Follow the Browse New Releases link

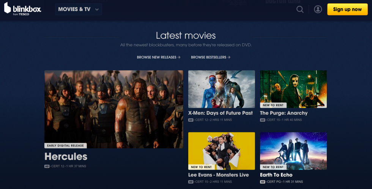point(159,57)
